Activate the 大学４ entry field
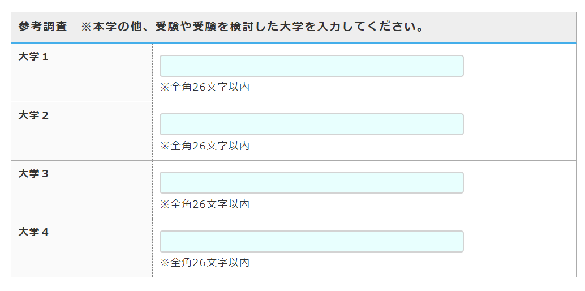This screenshot has height=291, width=585. (x=311, y=241)
